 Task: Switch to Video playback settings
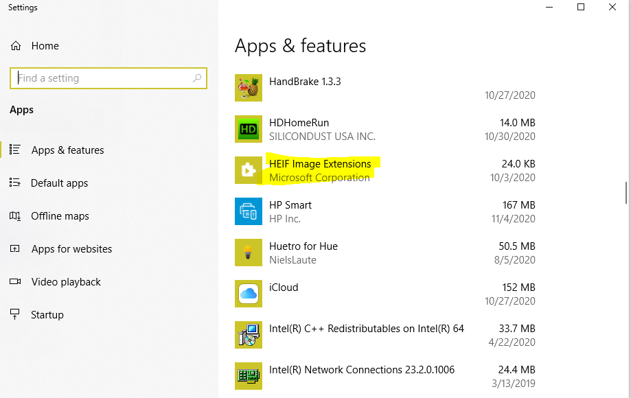point(66,282)
